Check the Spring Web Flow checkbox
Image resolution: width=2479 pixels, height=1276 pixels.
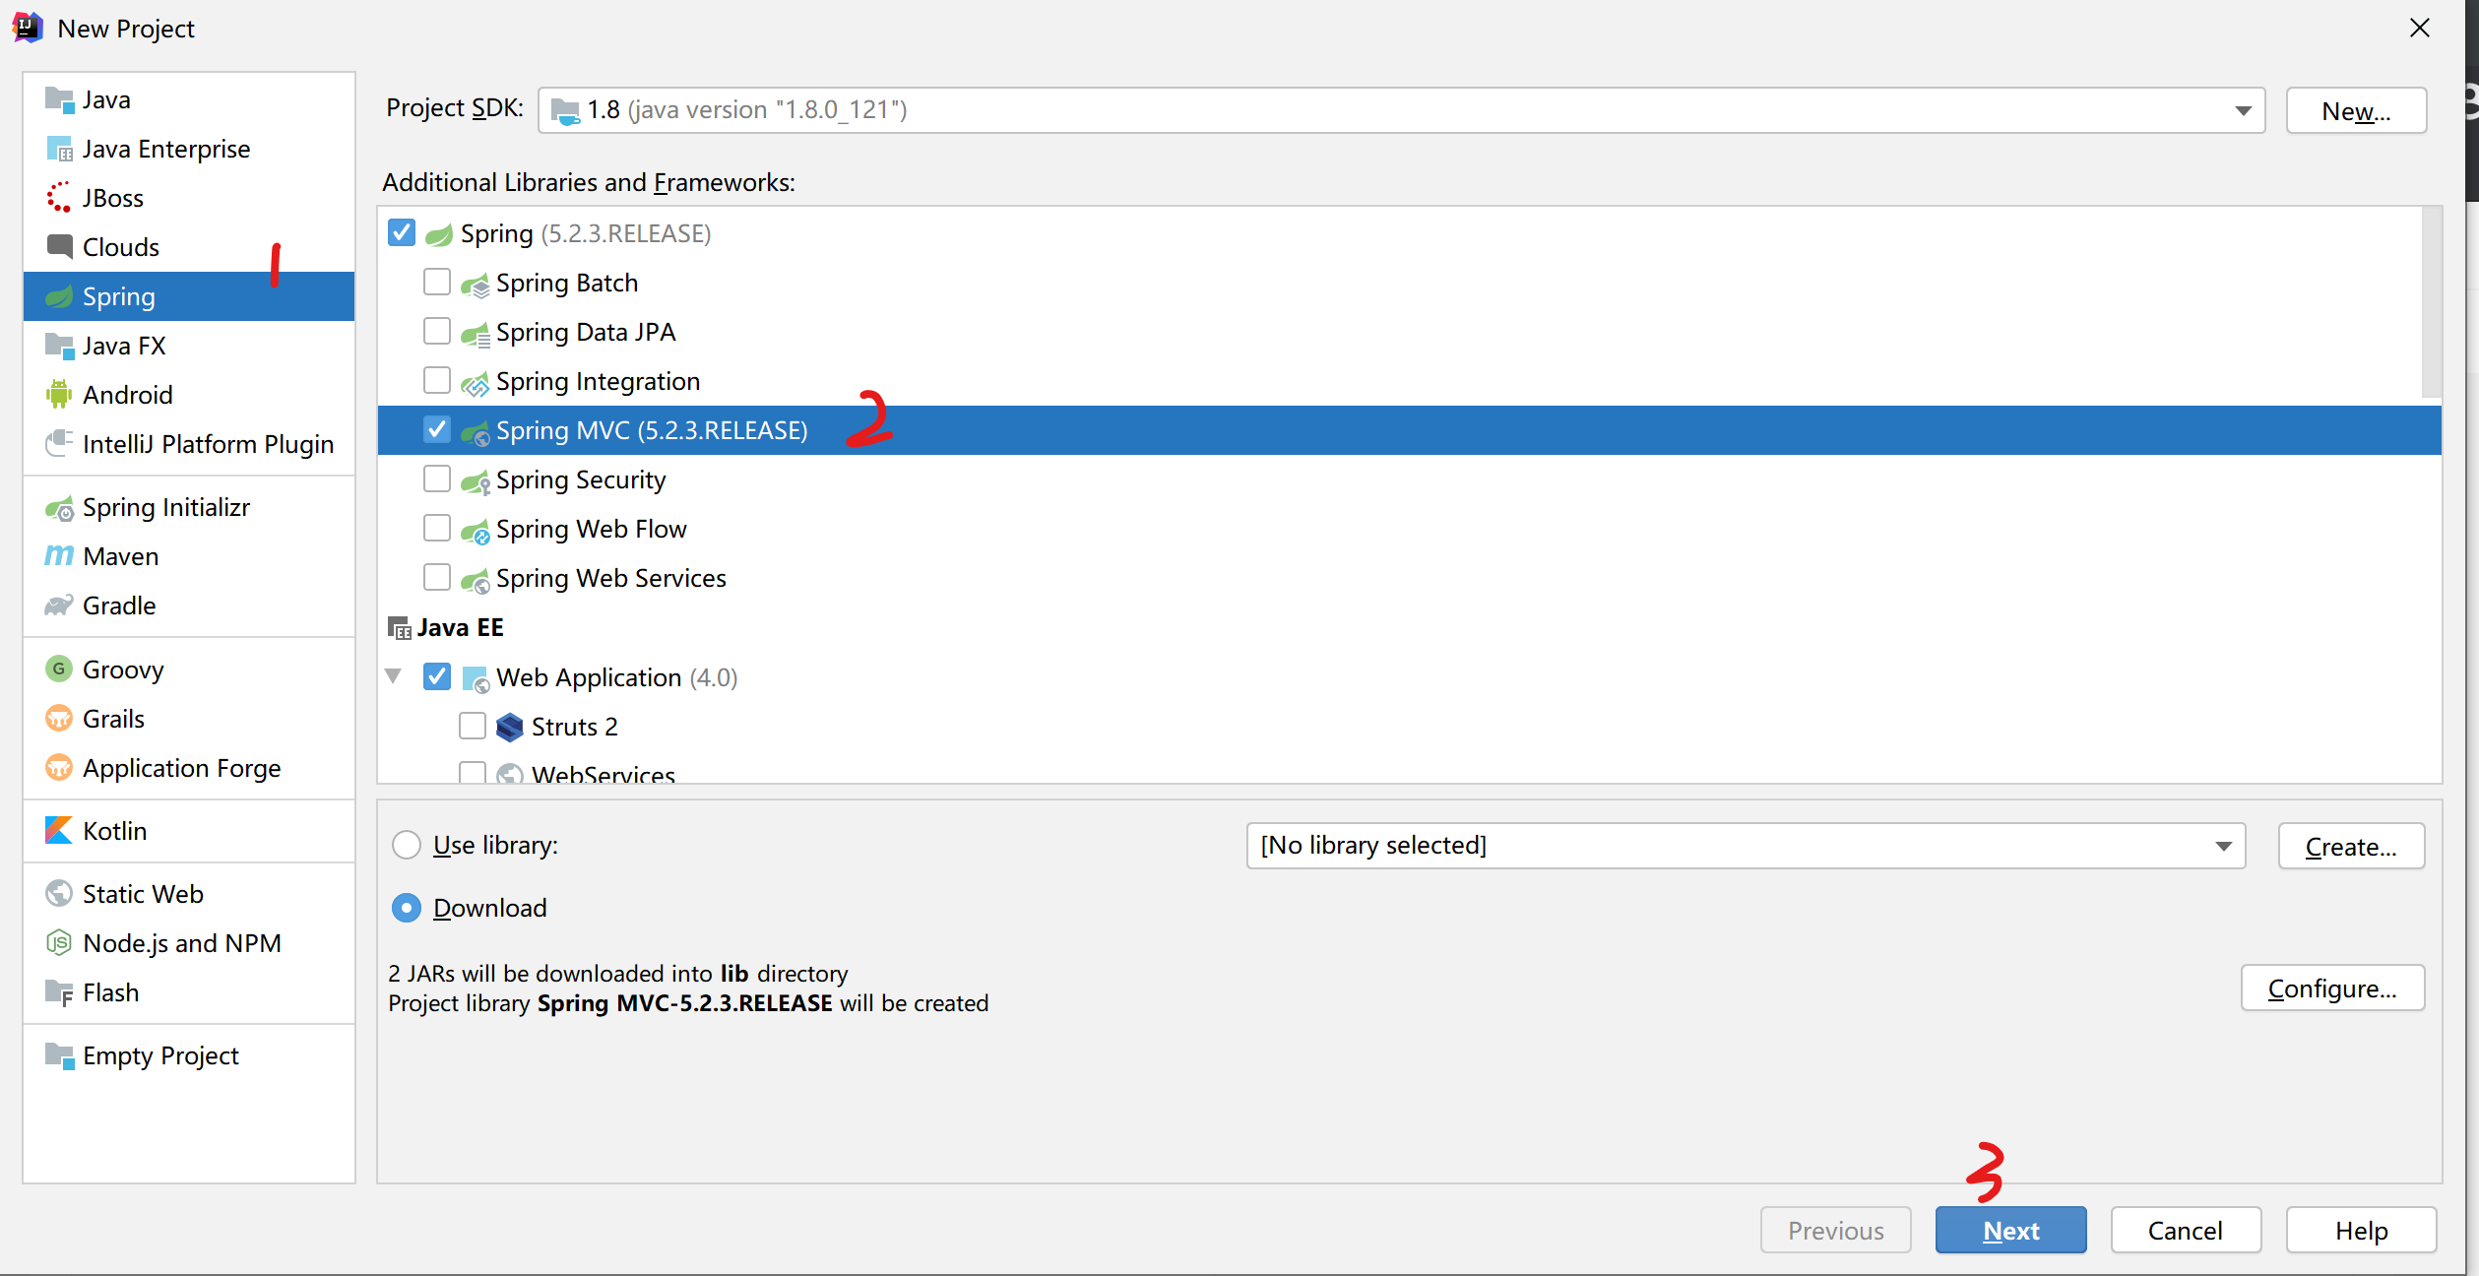[437, 528]
